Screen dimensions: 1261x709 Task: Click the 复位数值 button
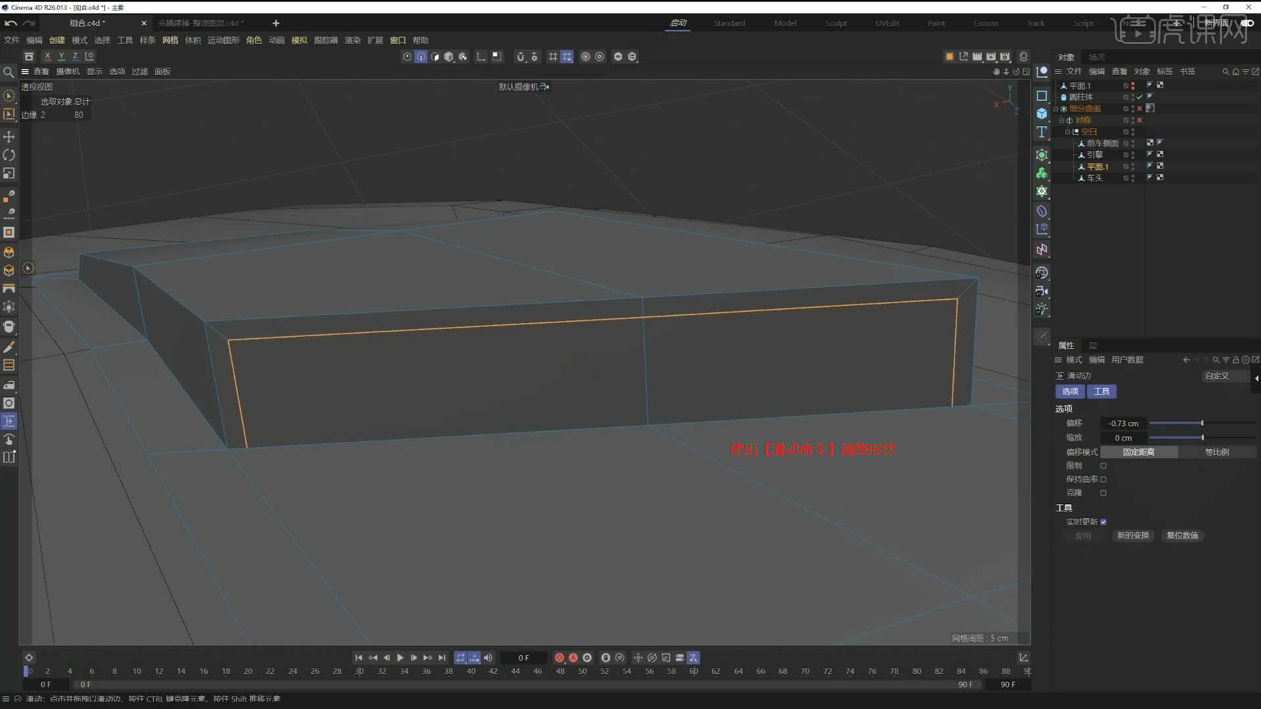point(1182,536)
